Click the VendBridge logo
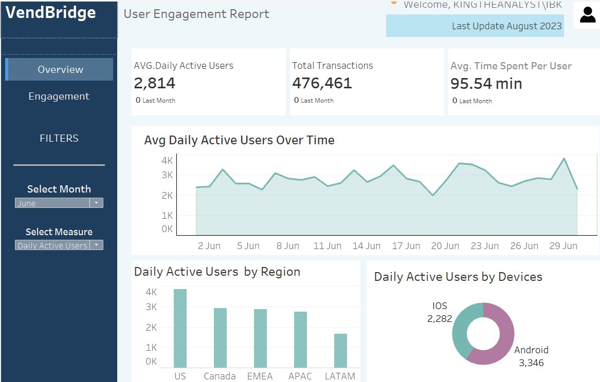This screenshot has height=382, width=600. coord(50,12)
